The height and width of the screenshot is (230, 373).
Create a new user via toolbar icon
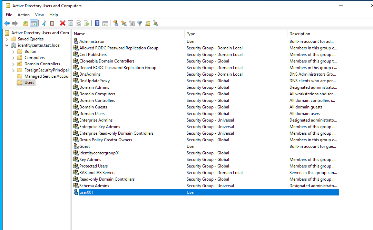click(116, 23)
